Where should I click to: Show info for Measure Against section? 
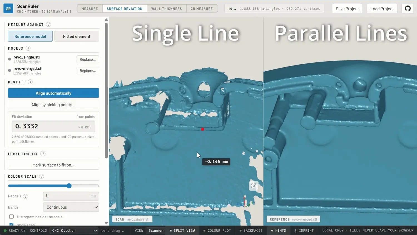49,25
